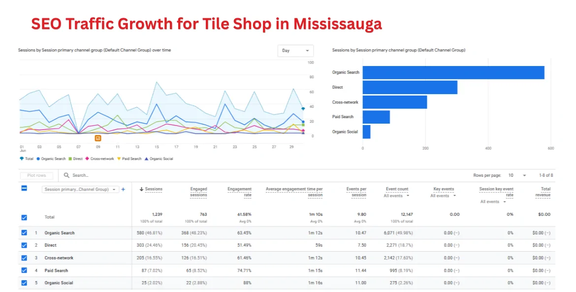Image resolution: width=576 pixels, height=292 pixels.
Task: Open the Key events All events dropdown
Action: [443, 196]
